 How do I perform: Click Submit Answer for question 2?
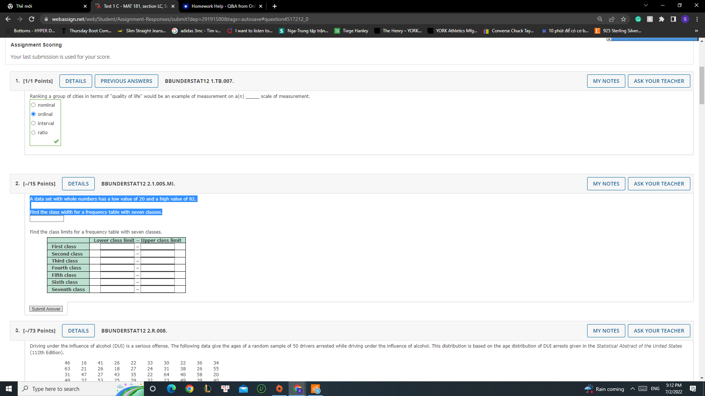[x=46, y=309]
